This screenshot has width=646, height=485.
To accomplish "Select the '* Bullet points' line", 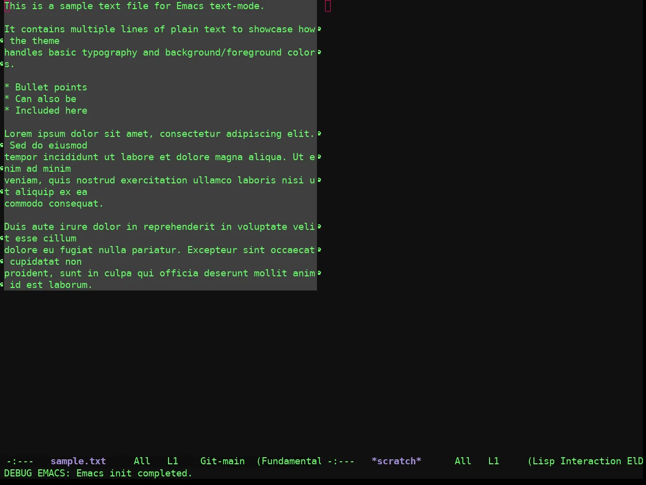I will (46, 87).
